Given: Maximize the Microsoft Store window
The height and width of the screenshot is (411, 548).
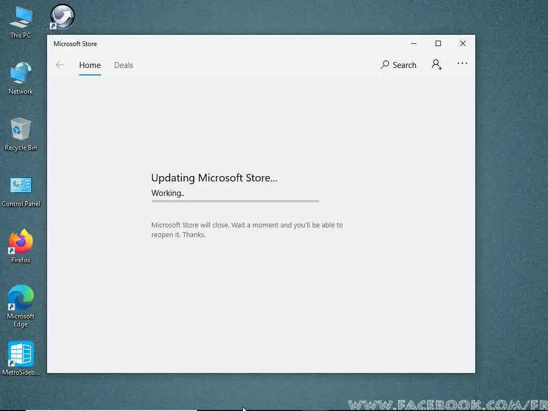Looking at the screenshot, I should (438, 44).
